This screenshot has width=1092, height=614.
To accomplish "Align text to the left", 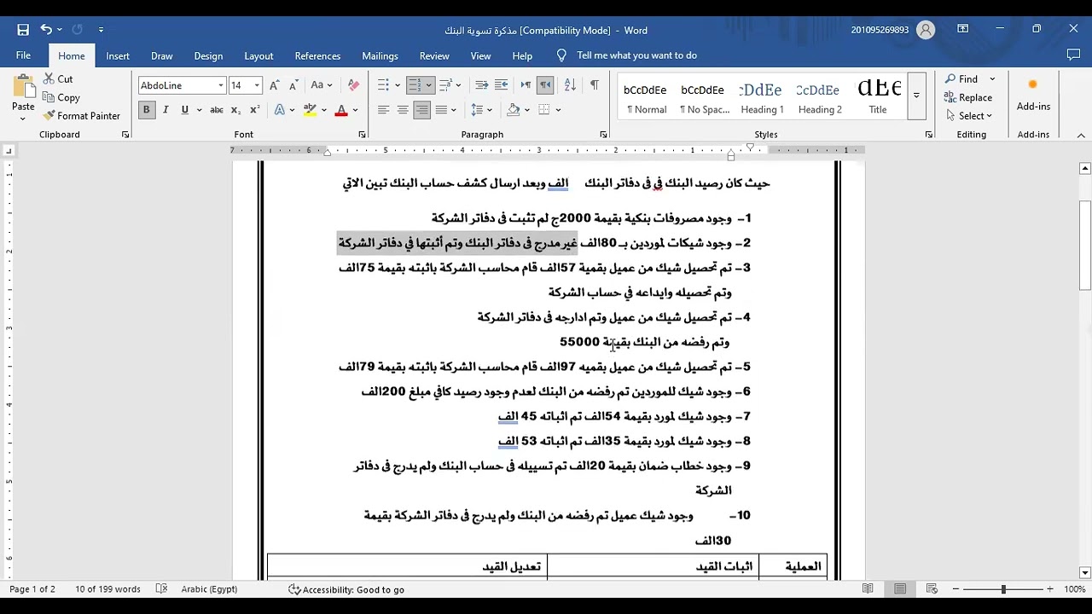I will point(383,110).
